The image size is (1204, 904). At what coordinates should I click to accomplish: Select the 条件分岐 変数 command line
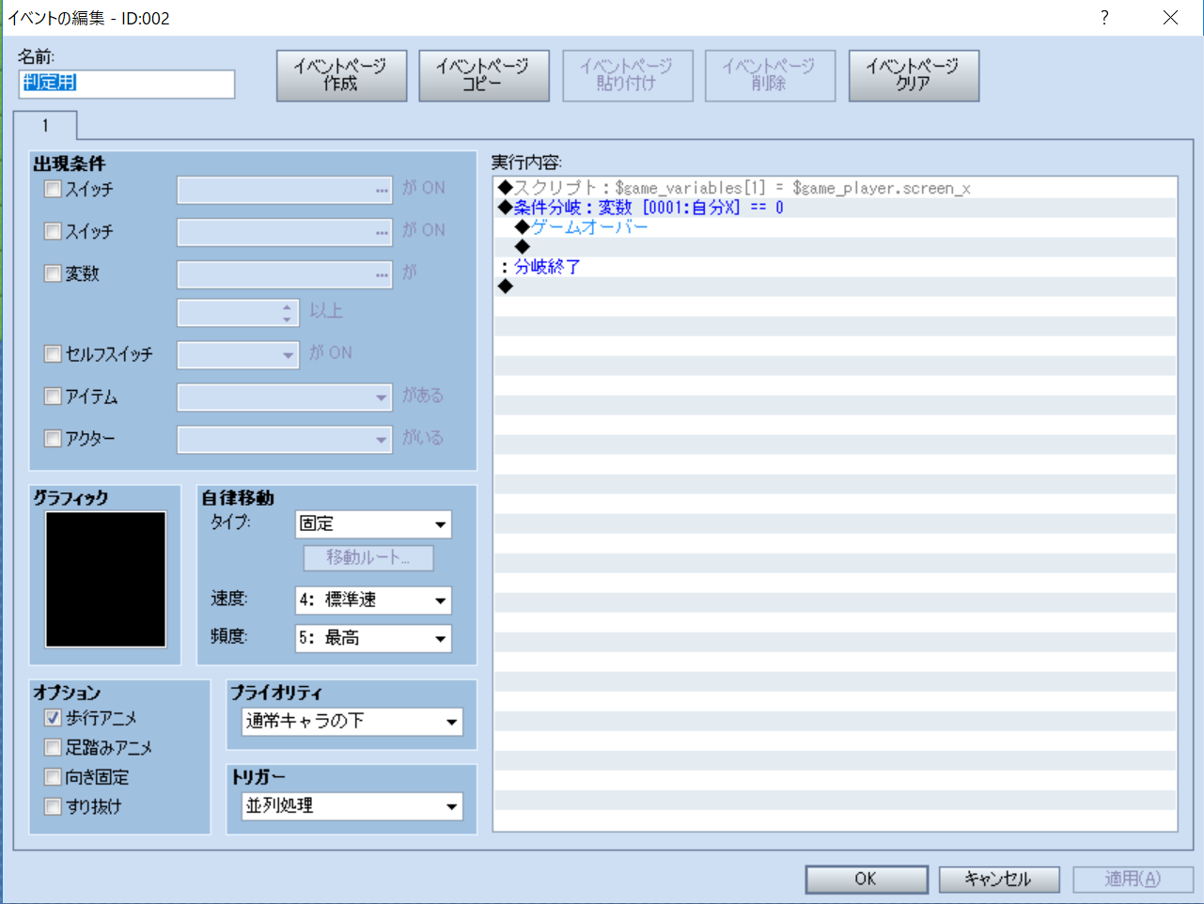coord(836,208)
